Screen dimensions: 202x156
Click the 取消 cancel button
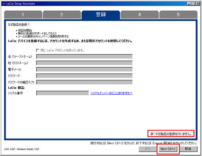tap(188, 149)
